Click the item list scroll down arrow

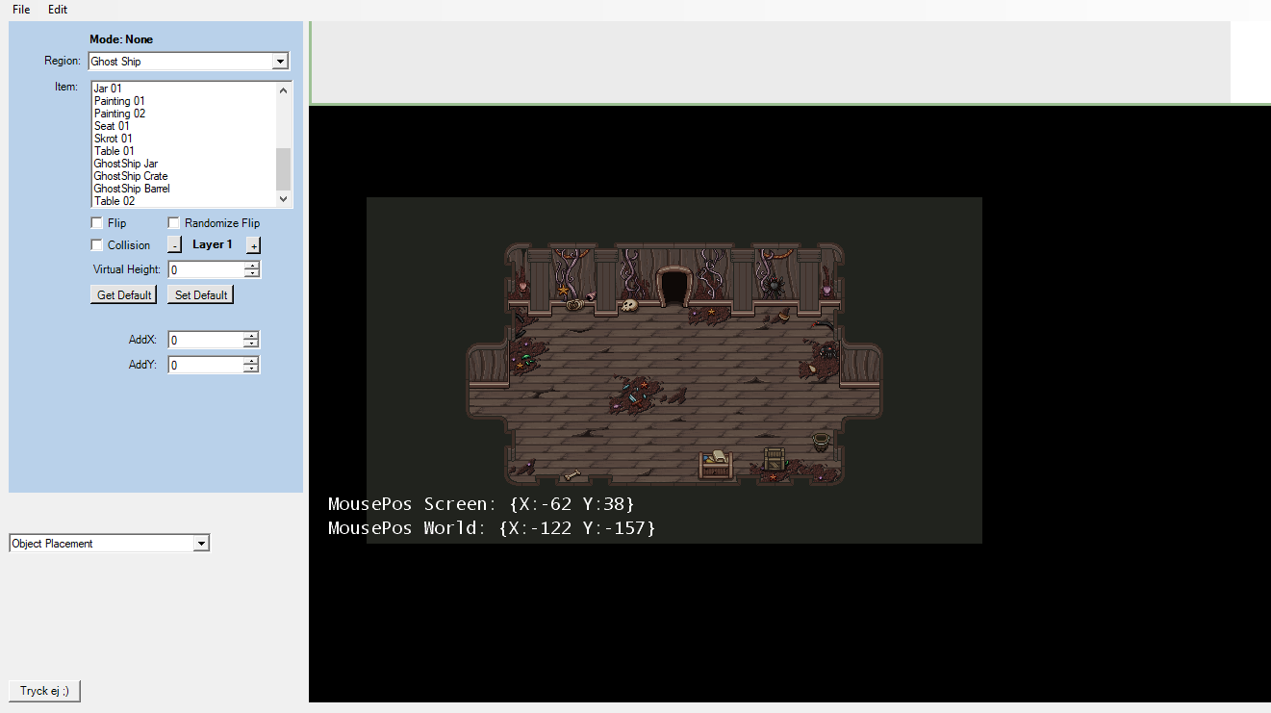(283, 199)
